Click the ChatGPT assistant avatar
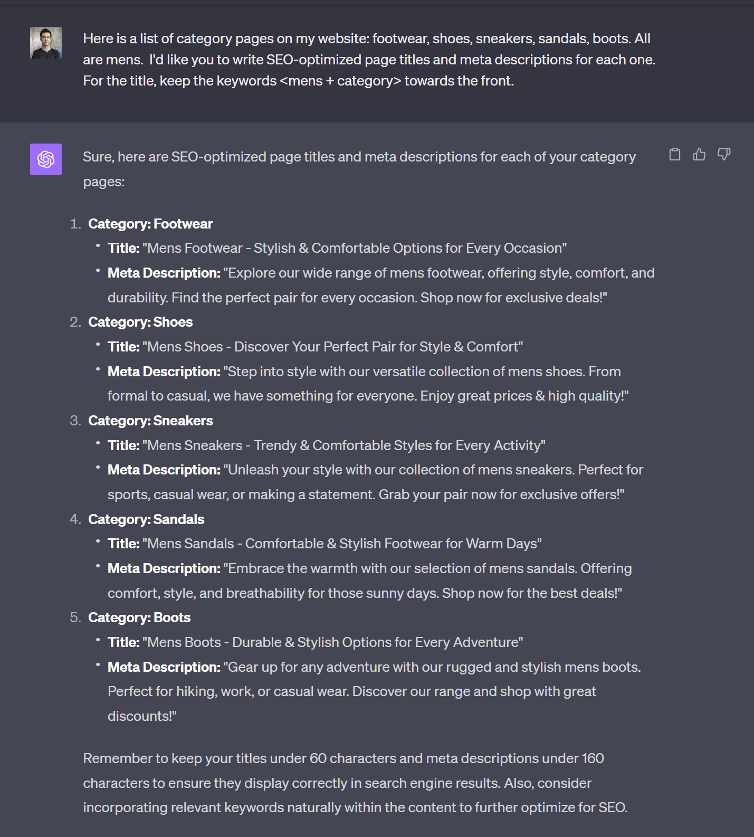Viewport: 754px width, 837px height. tap(45, 159)
